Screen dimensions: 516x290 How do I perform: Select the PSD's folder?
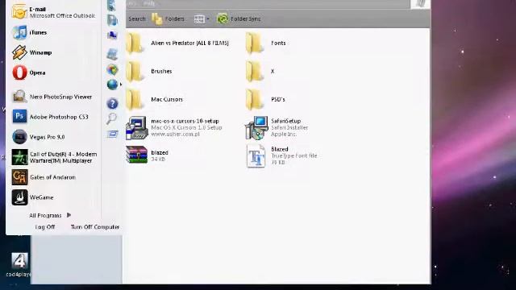coord(265,99)
